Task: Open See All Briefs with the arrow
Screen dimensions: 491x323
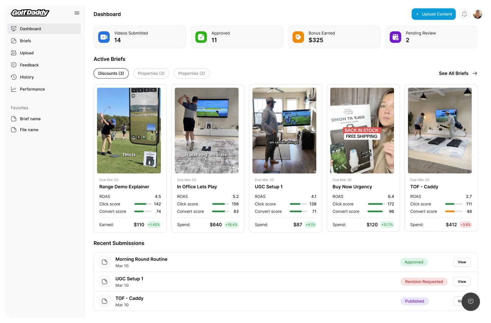Action: (458, 73)
